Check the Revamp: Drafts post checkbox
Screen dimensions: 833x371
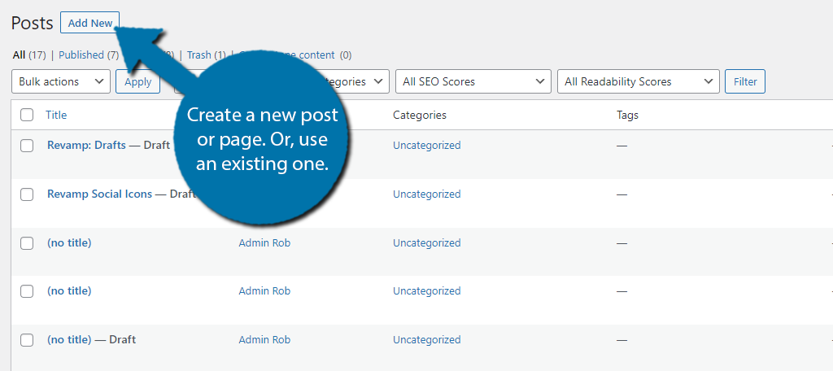pos(27,146)
